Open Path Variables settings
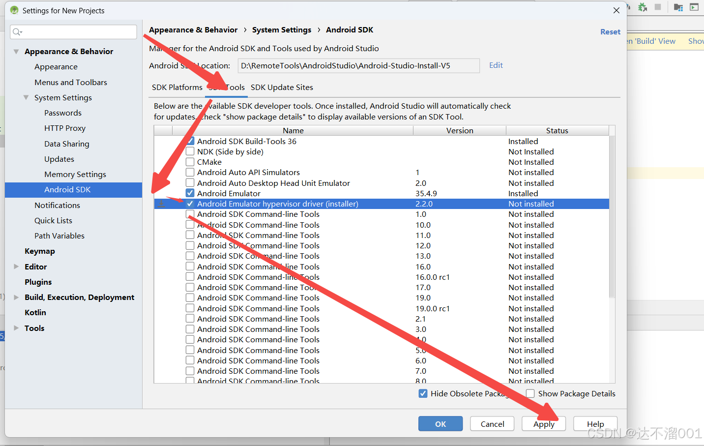 pyautogui.click(x=59, y=236)
